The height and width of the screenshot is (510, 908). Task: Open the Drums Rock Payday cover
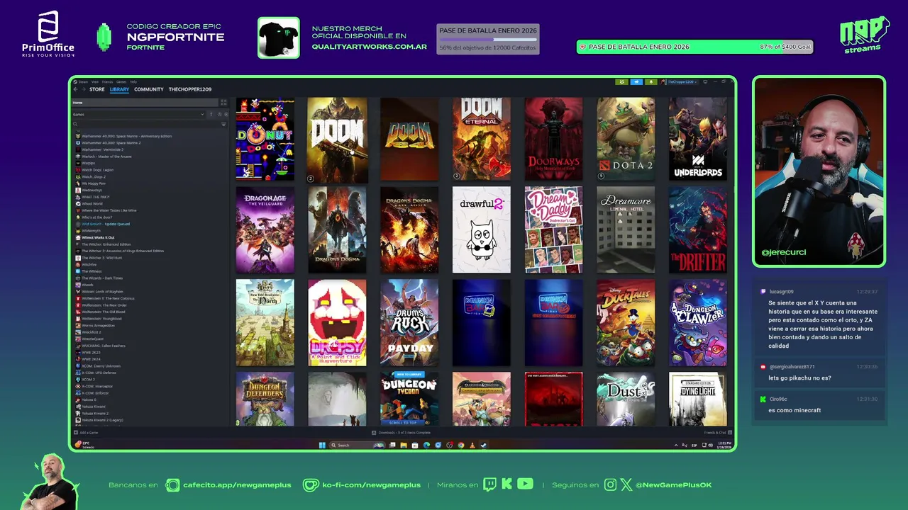coord(409,323)
